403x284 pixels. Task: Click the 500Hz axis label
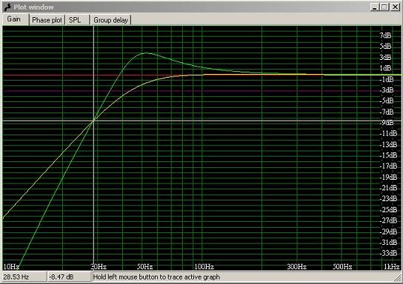(342, 266)
